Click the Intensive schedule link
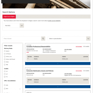This screenshot has width=93, height=93. pos(36,82)
